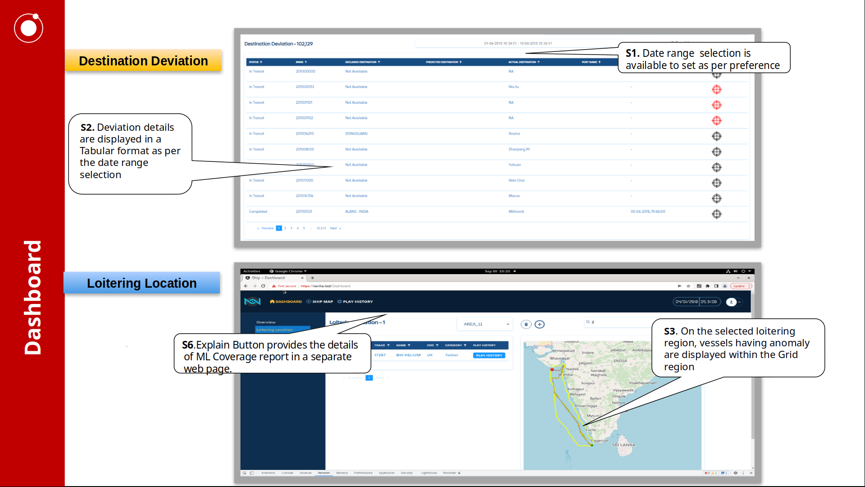Click red target icon for MMSI 201001102
Image resolution: width=865 pixels, height=487 pixels.
(x=716, y=120)
